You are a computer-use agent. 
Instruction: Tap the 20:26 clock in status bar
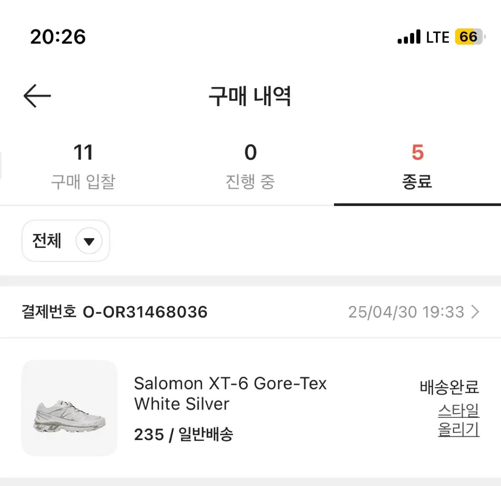pyautogui.click(x=58, y=37)
